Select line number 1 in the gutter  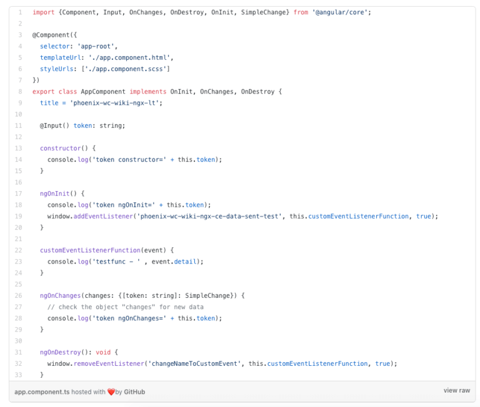click(x=20, y=12)
